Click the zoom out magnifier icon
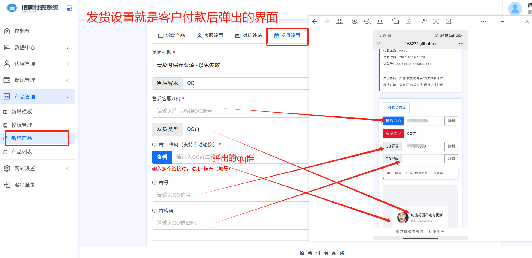532x258 pixels. click(x=367, y=22)
